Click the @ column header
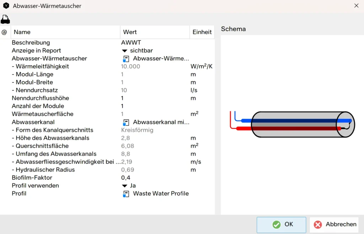 pyautogui.click(x=4, y=32)
